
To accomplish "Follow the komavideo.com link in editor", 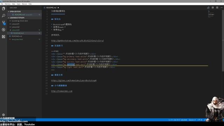I will (x=62, y=91).
